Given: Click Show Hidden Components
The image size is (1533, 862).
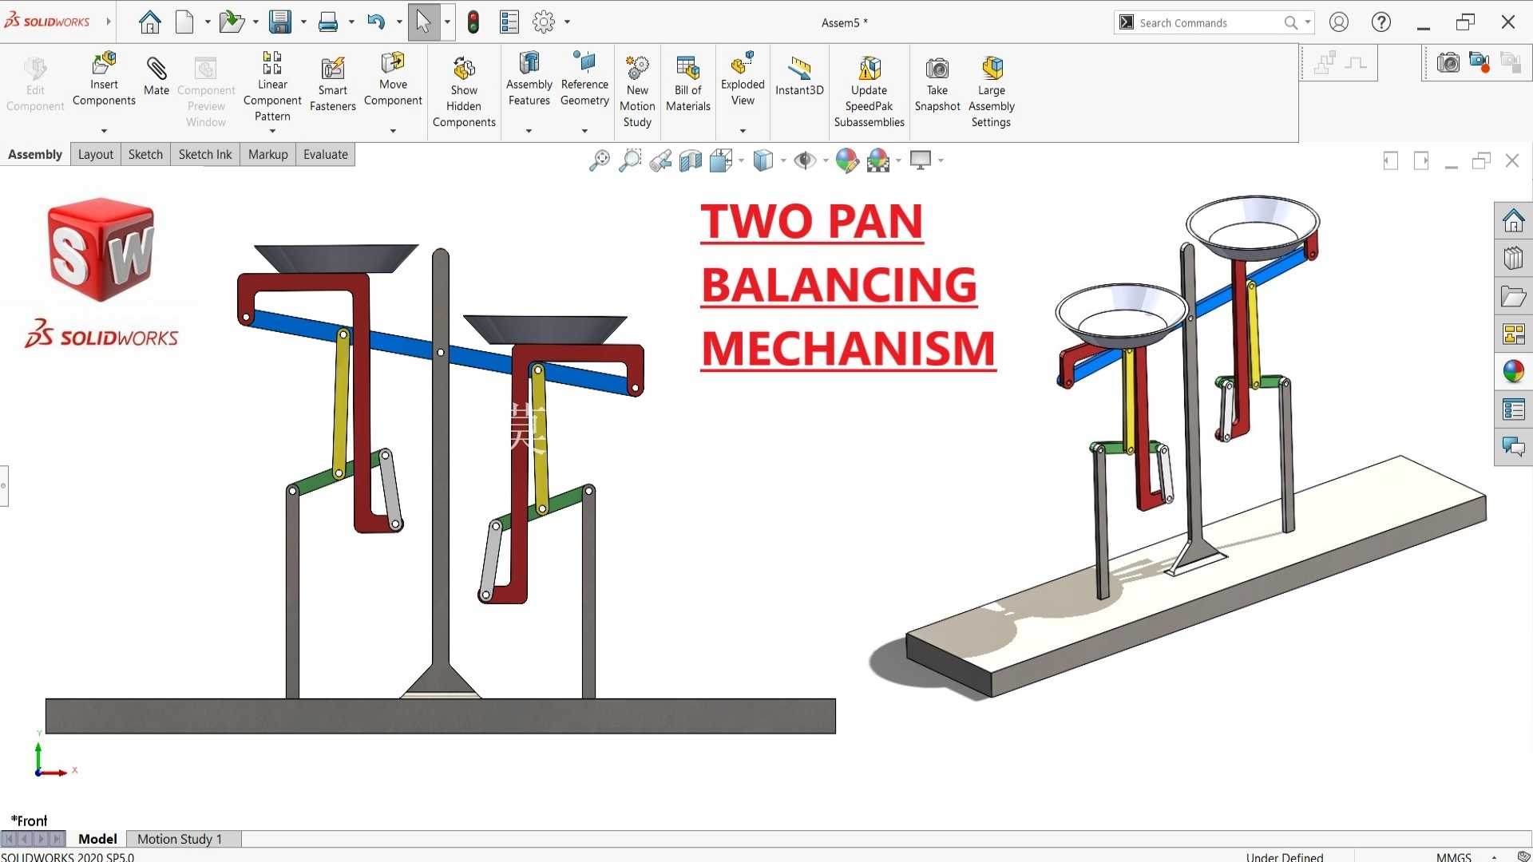Looking at the screenshot, I should 464,91.
